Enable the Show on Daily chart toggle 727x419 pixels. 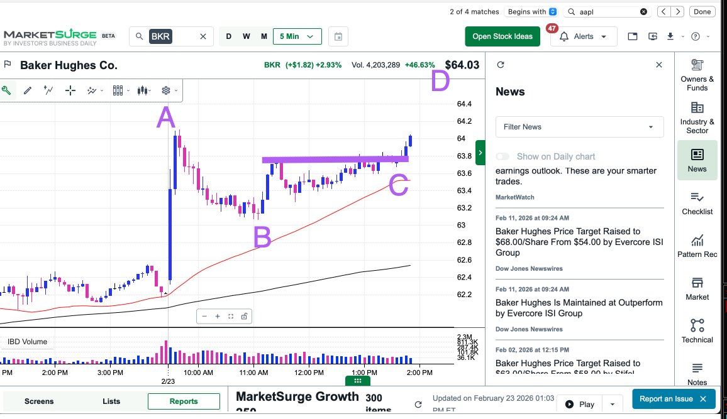502,156
